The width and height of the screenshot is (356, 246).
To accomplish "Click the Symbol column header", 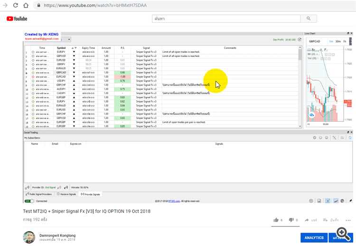I will click(61, 48).
